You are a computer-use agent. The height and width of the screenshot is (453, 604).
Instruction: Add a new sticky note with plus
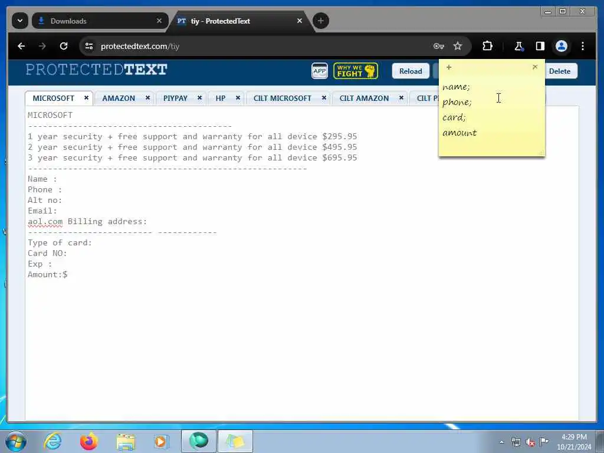pyautogui.click(x=449, y=67)
